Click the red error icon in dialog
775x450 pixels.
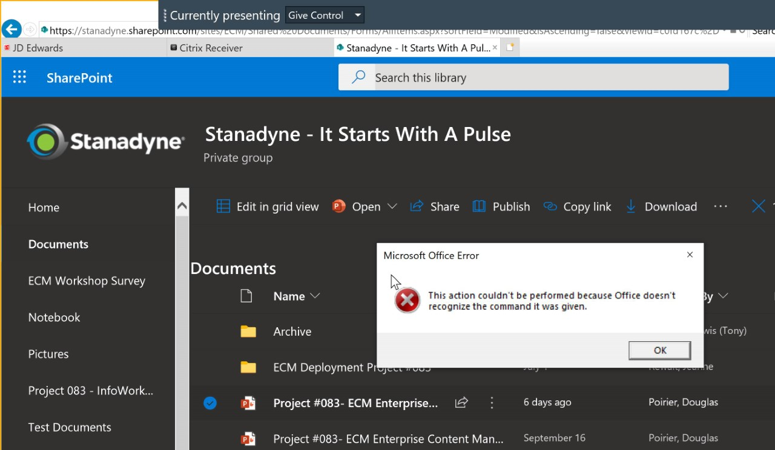[x=407, y=300]
